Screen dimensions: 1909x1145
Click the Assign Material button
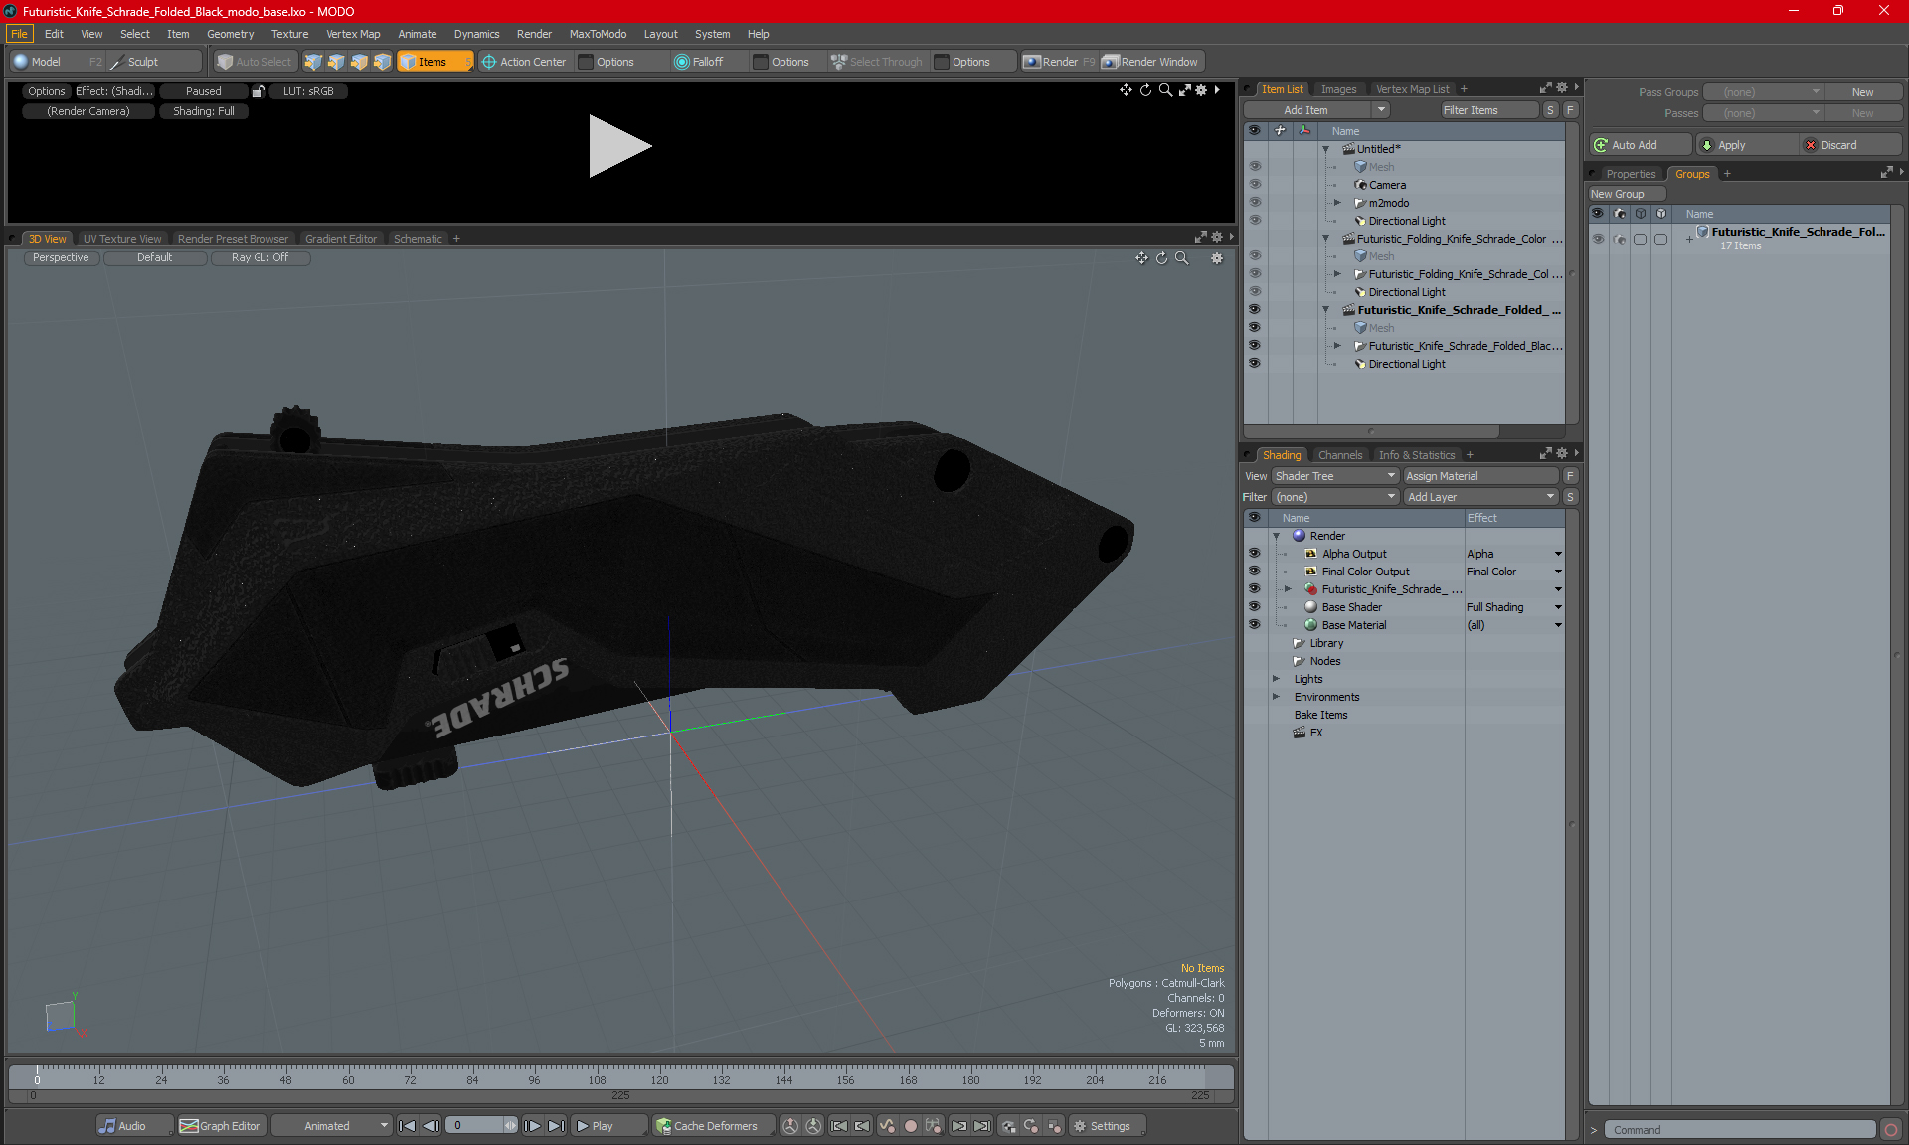click(x=1480, y=476)
